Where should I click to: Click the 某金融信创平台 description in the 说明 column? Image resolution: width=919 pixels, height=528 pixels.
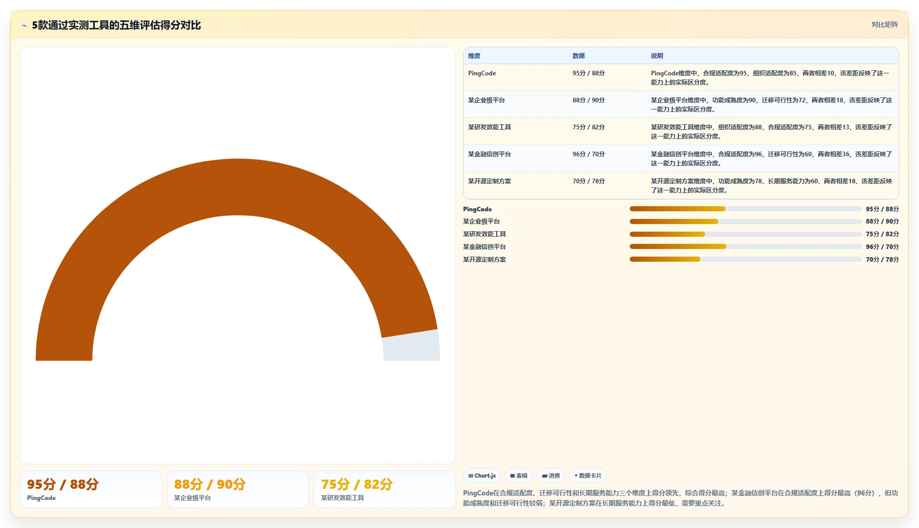click(x=771, y=159)
